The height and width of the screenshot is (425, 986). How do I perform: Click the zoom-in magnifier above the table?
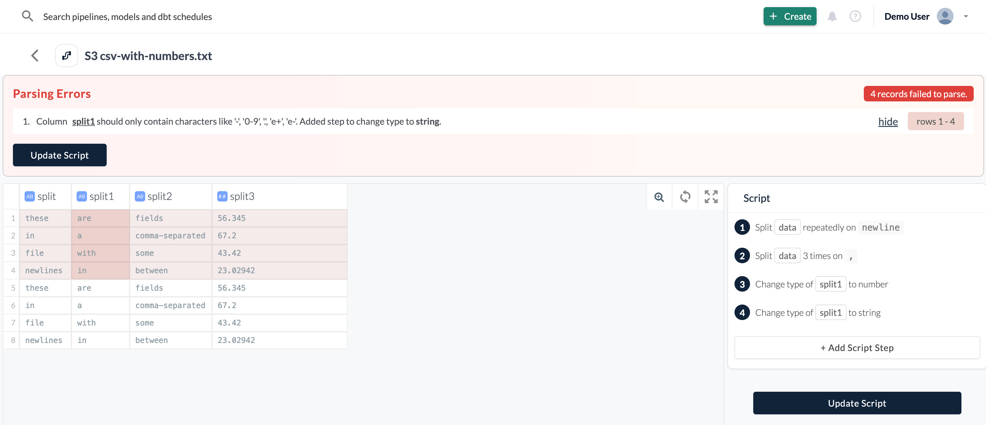[659, 197]
